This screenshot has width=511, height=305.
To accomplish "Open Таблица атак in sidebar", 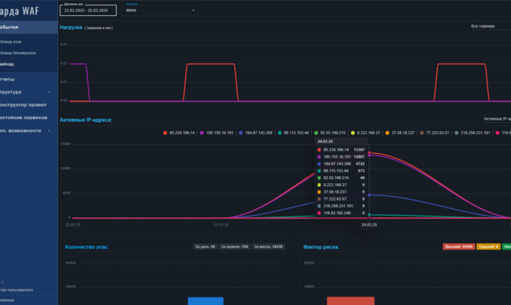I will [x=11, y=42].
